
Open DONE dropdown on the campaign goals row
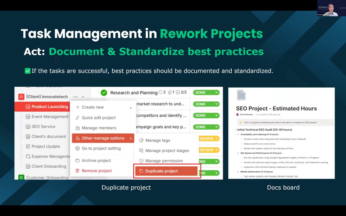coord(206,127)
